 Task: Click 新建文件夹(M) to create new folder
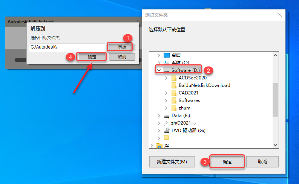[x=172, y=162]
